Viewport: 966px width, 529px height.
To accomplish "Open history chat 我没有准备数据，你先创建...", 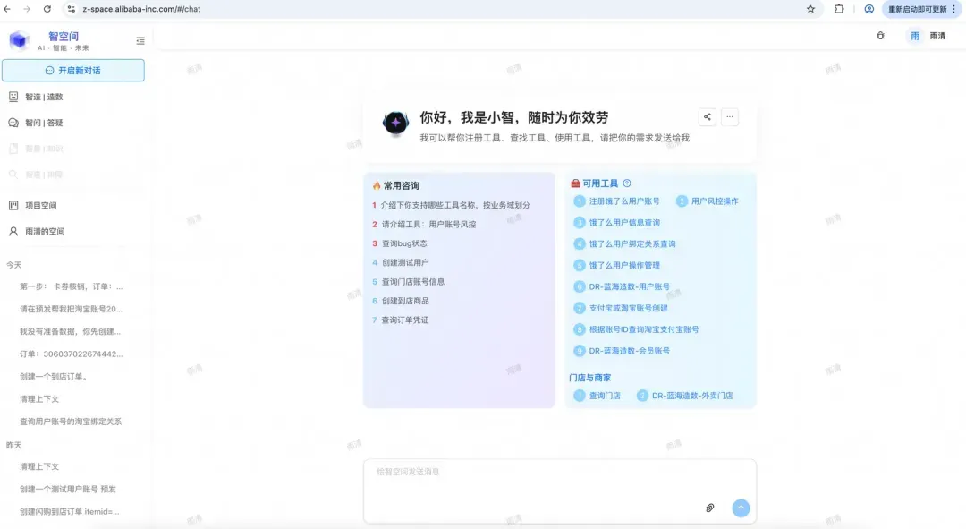I will [71, 332].
